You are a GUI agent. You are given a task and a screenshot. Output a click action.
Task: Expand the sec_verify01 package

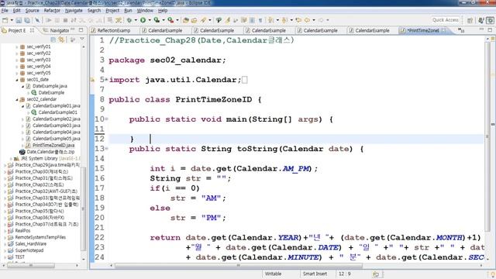click(17, 46)
